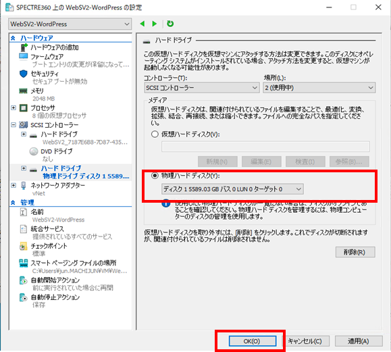Select the 仮想ハード ディスク radio button

pos(155,134)
